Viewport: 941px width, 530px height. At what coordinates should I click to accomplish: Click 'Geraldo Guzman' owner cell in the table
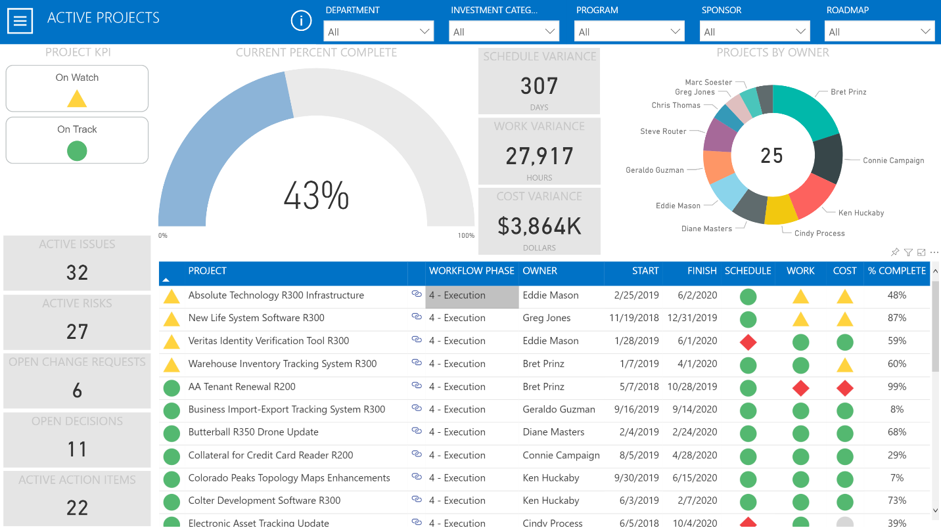coord(559,409)
